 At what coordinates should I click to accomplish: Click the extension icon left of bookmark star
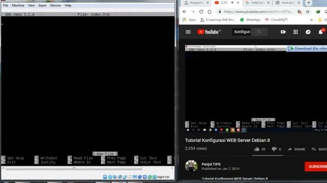click(299, 12)
